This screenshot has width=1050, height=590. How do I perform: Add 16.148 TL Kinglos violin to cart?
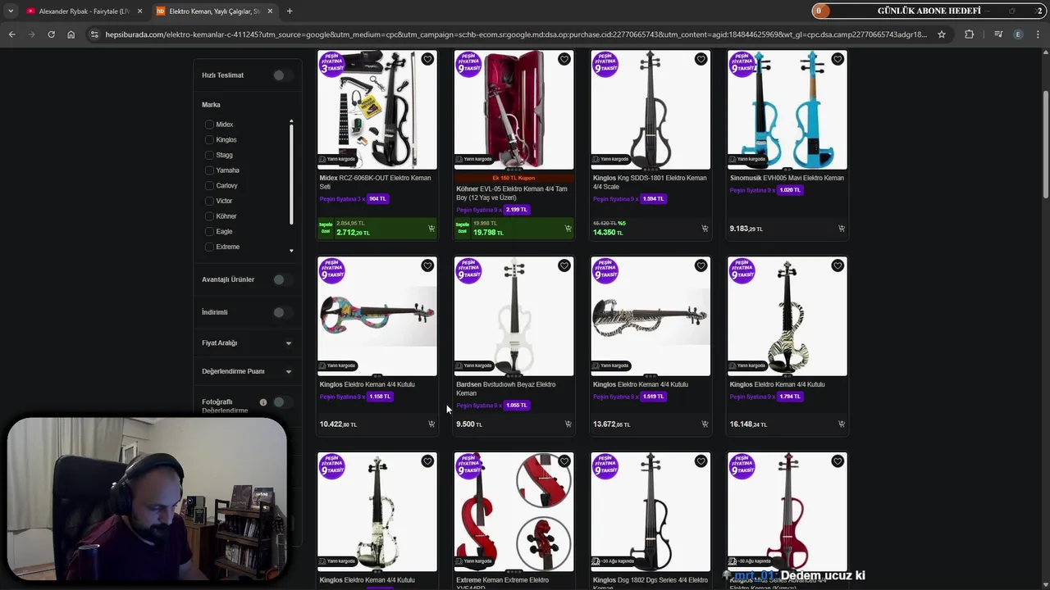tap(841, 424)
